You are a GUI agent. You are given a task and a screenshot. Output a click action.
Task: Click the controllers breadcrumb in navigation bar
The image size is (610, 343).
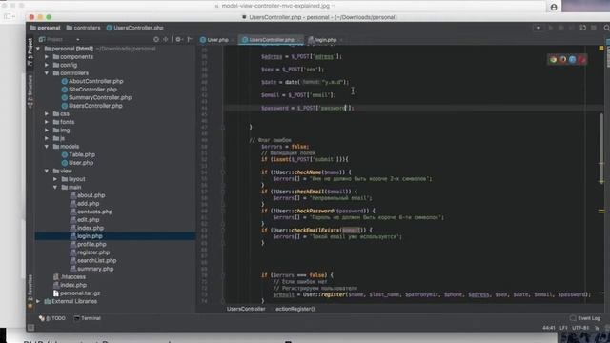[83, 28]
